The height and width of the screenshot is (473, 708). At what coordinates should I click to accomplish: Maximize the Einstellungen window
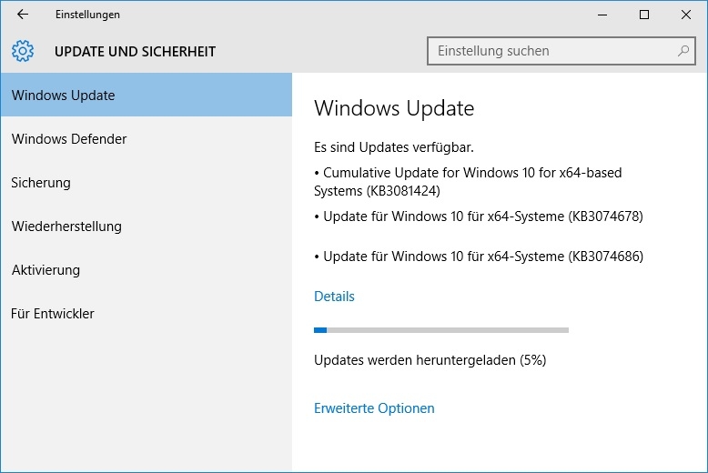point(644,15)
